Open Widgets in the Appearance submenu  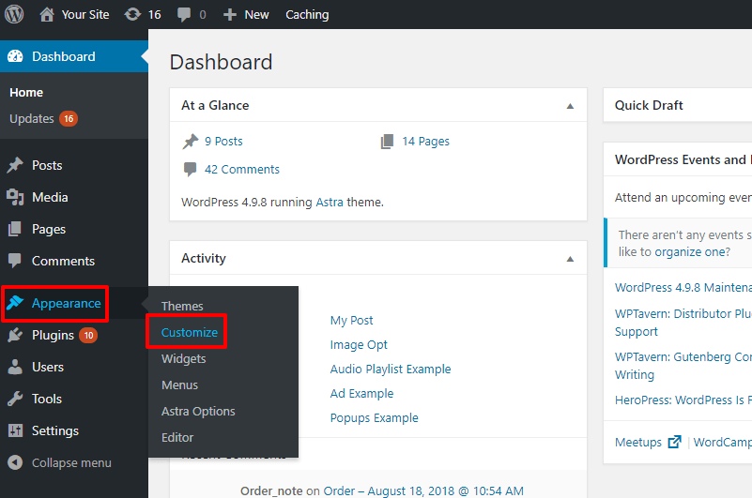pos(184,358)
